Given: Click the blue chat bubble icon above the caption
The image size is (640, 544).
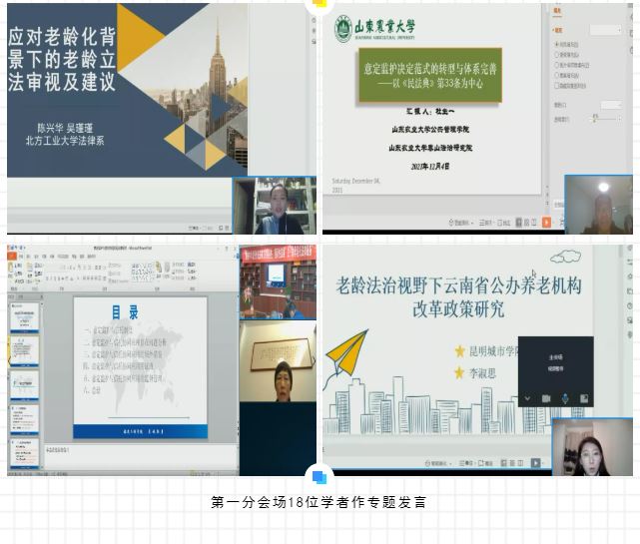Looking at the screenshot, I should coord(319,478).
